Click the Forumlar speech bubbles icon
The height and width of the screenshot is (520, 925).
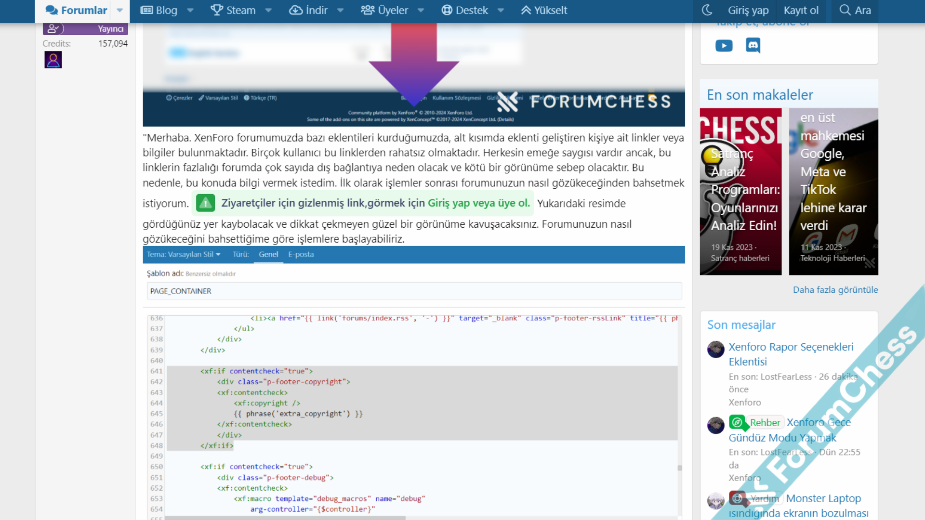coord(52,10)
